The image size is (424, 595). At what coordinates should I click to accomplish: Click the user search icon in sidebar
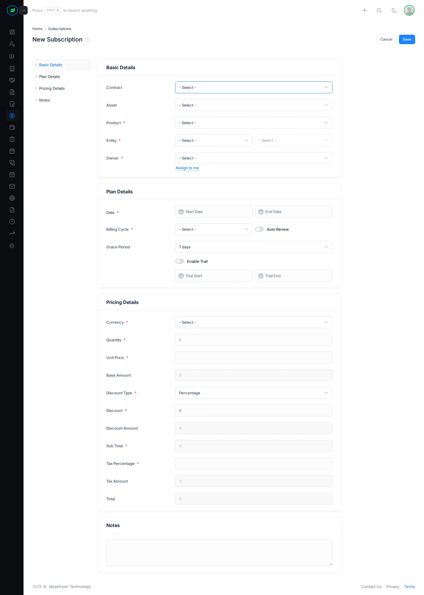(12, 44)
